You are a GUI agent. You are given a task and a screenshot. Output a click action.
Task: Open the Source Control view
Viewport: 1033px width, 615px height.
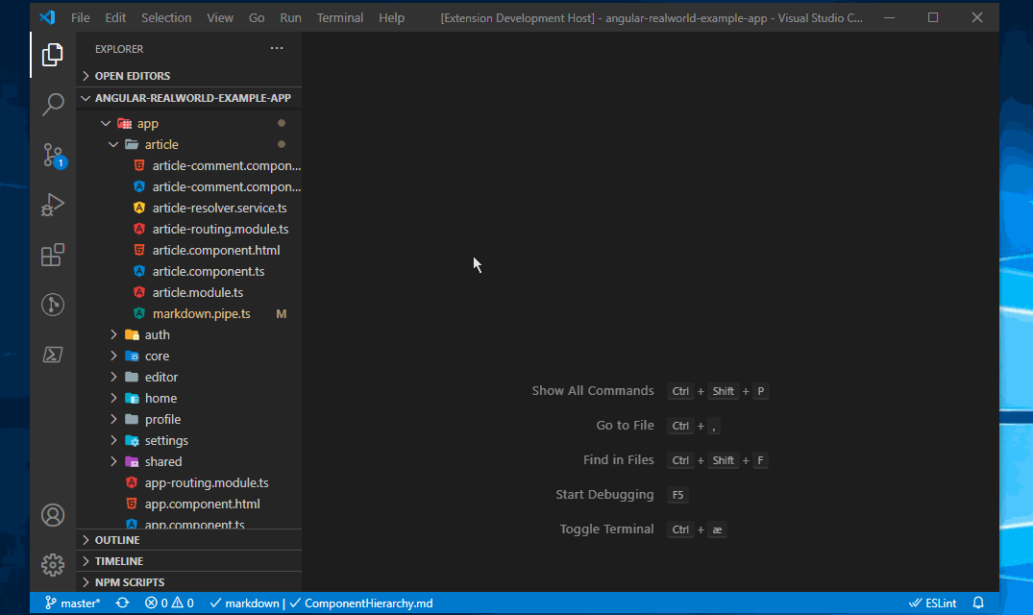[x=53, y=155]
